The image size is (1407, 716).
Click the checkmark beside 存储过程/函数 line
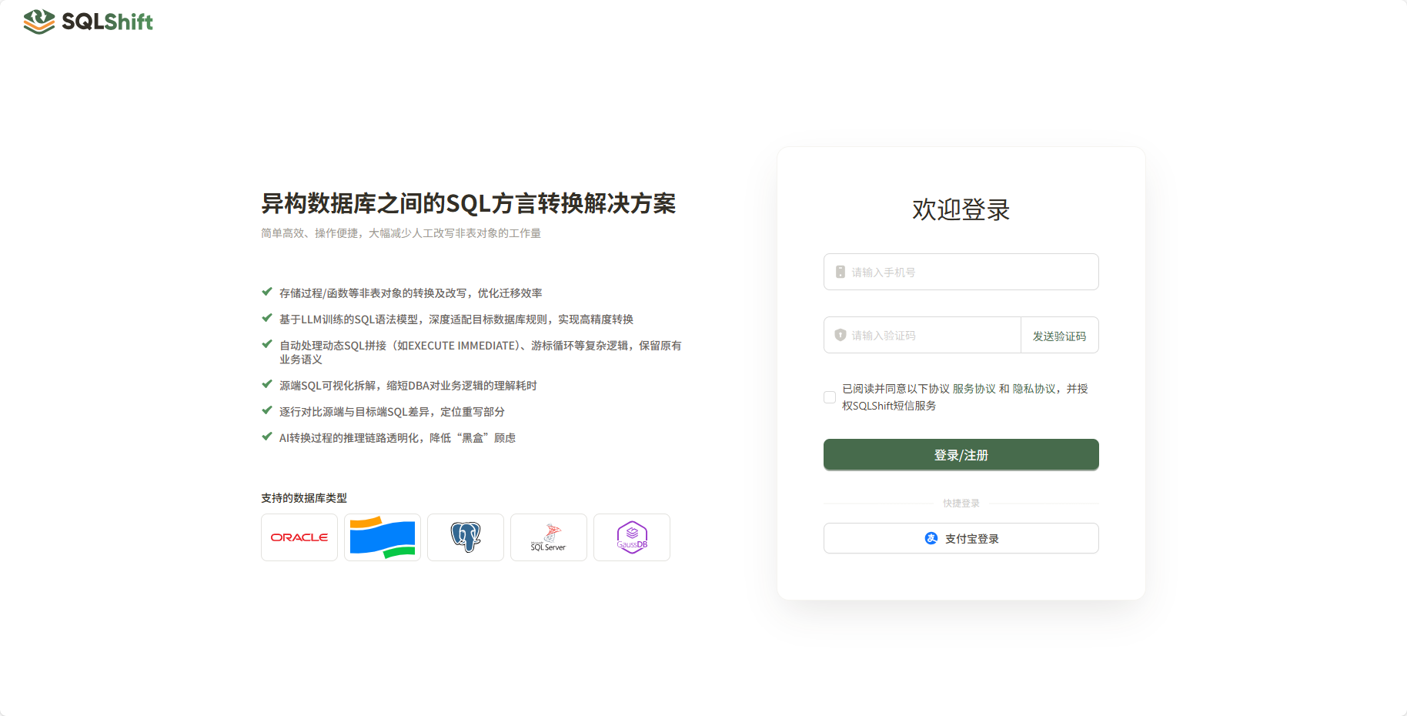[x=267, y=292]
